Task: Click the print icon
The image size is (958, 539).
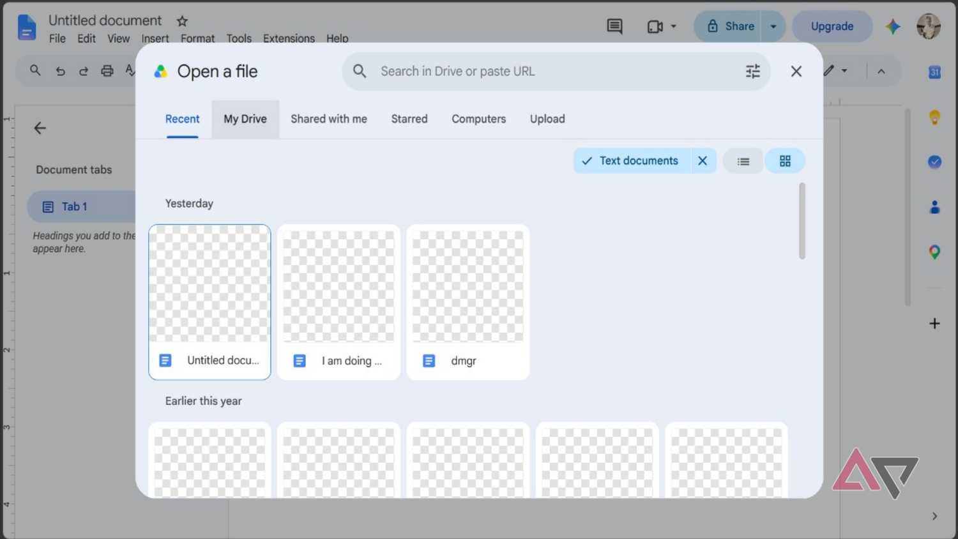Action: pos(107,71)
